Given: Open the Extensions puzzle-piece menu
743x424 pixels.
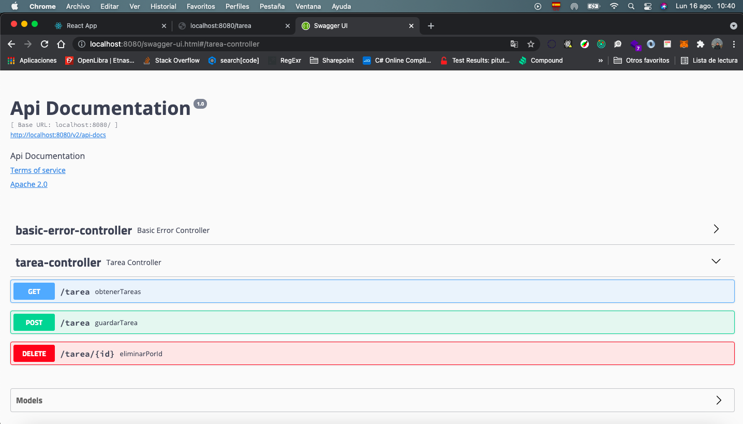Looking at the screenshot, I should [x=701, y=44].
